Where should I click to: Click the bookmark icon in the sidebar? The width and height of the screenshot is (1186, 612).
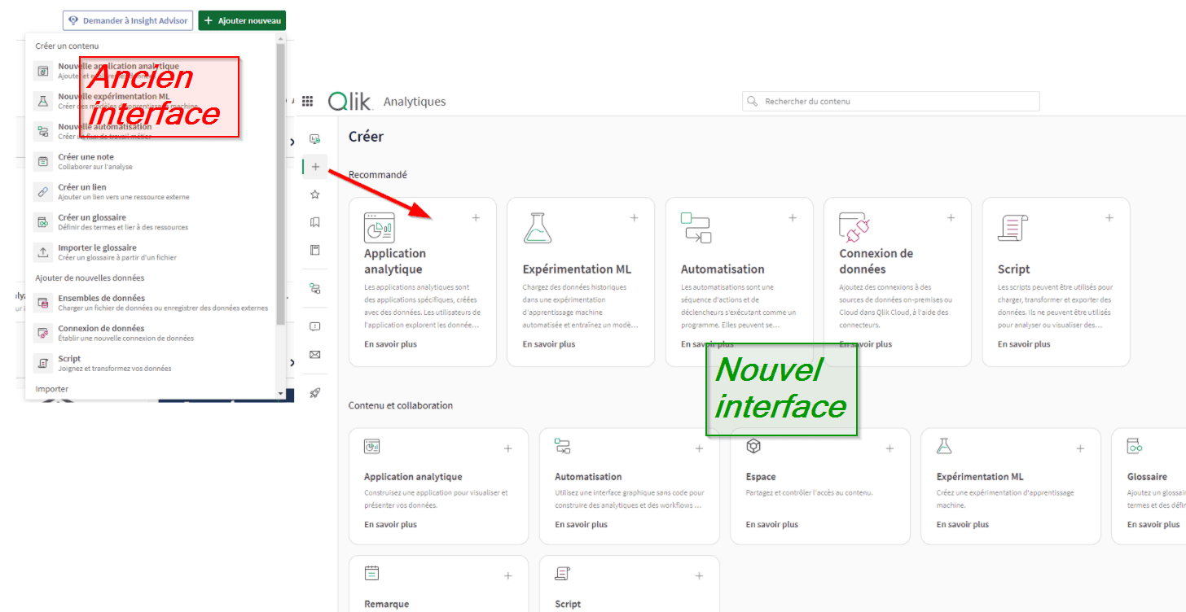point(315,222)
